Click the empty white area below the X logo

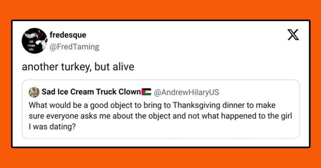pyautogui.click(x=293, y=59)
